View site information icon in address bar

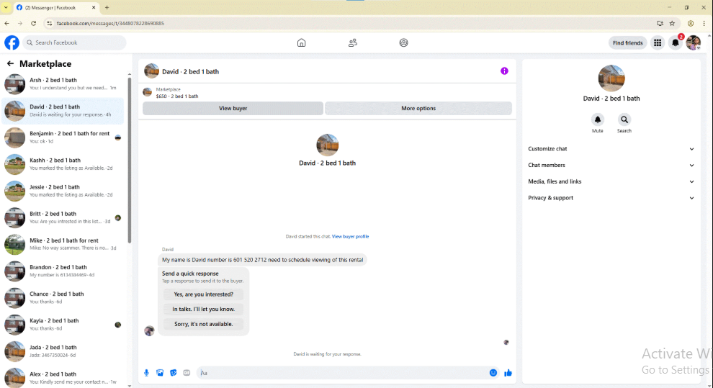pyautogui.click(x=49, y=23)
